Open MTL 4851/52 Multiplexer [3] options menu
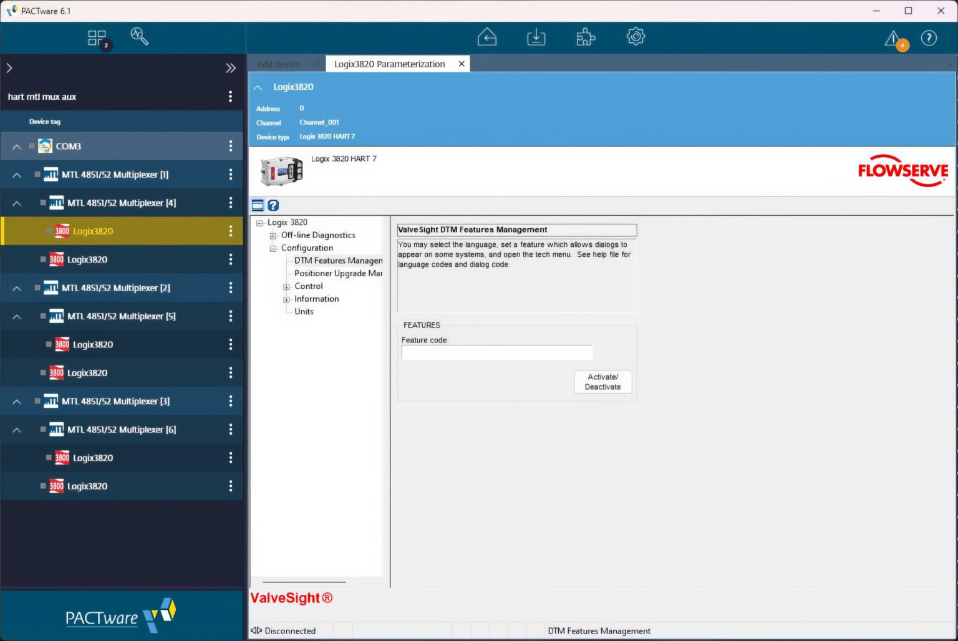Viewport: 958px width, 641px height. coord(231,401)
